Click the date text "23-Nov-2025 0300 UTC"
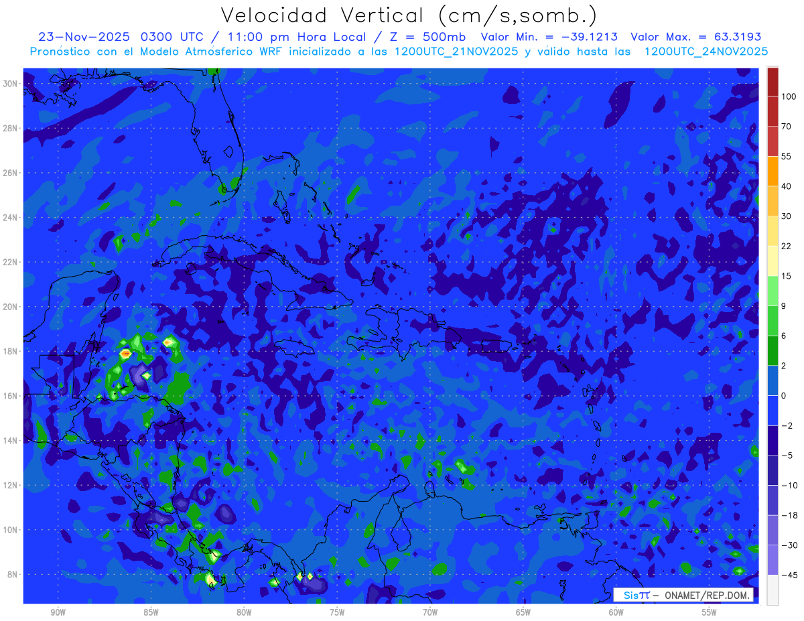 (x=123, y=37)
